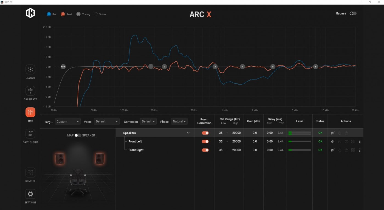
Task: Open the Calibrate section
Action: (x=30, y=91)
